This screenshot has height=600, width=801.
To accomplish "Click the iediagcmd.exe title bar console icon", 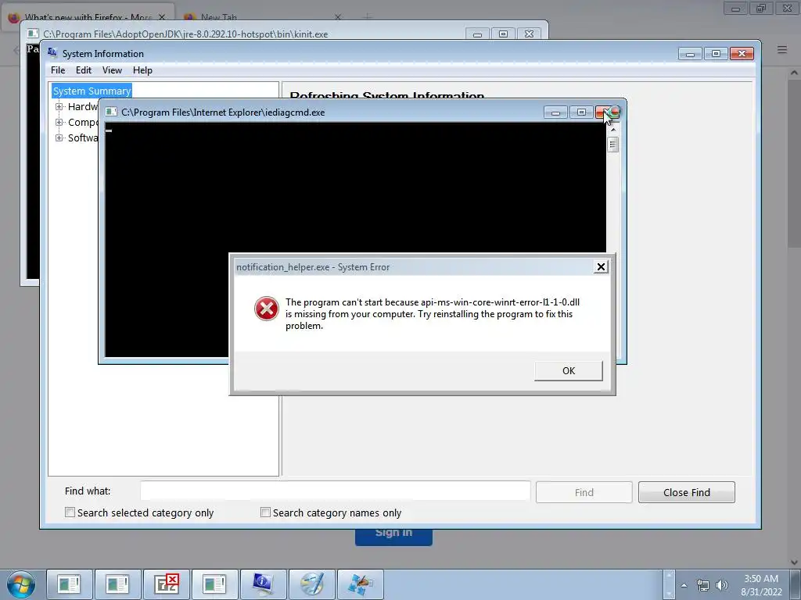I will pyautogui.click(x=111, y=112).
